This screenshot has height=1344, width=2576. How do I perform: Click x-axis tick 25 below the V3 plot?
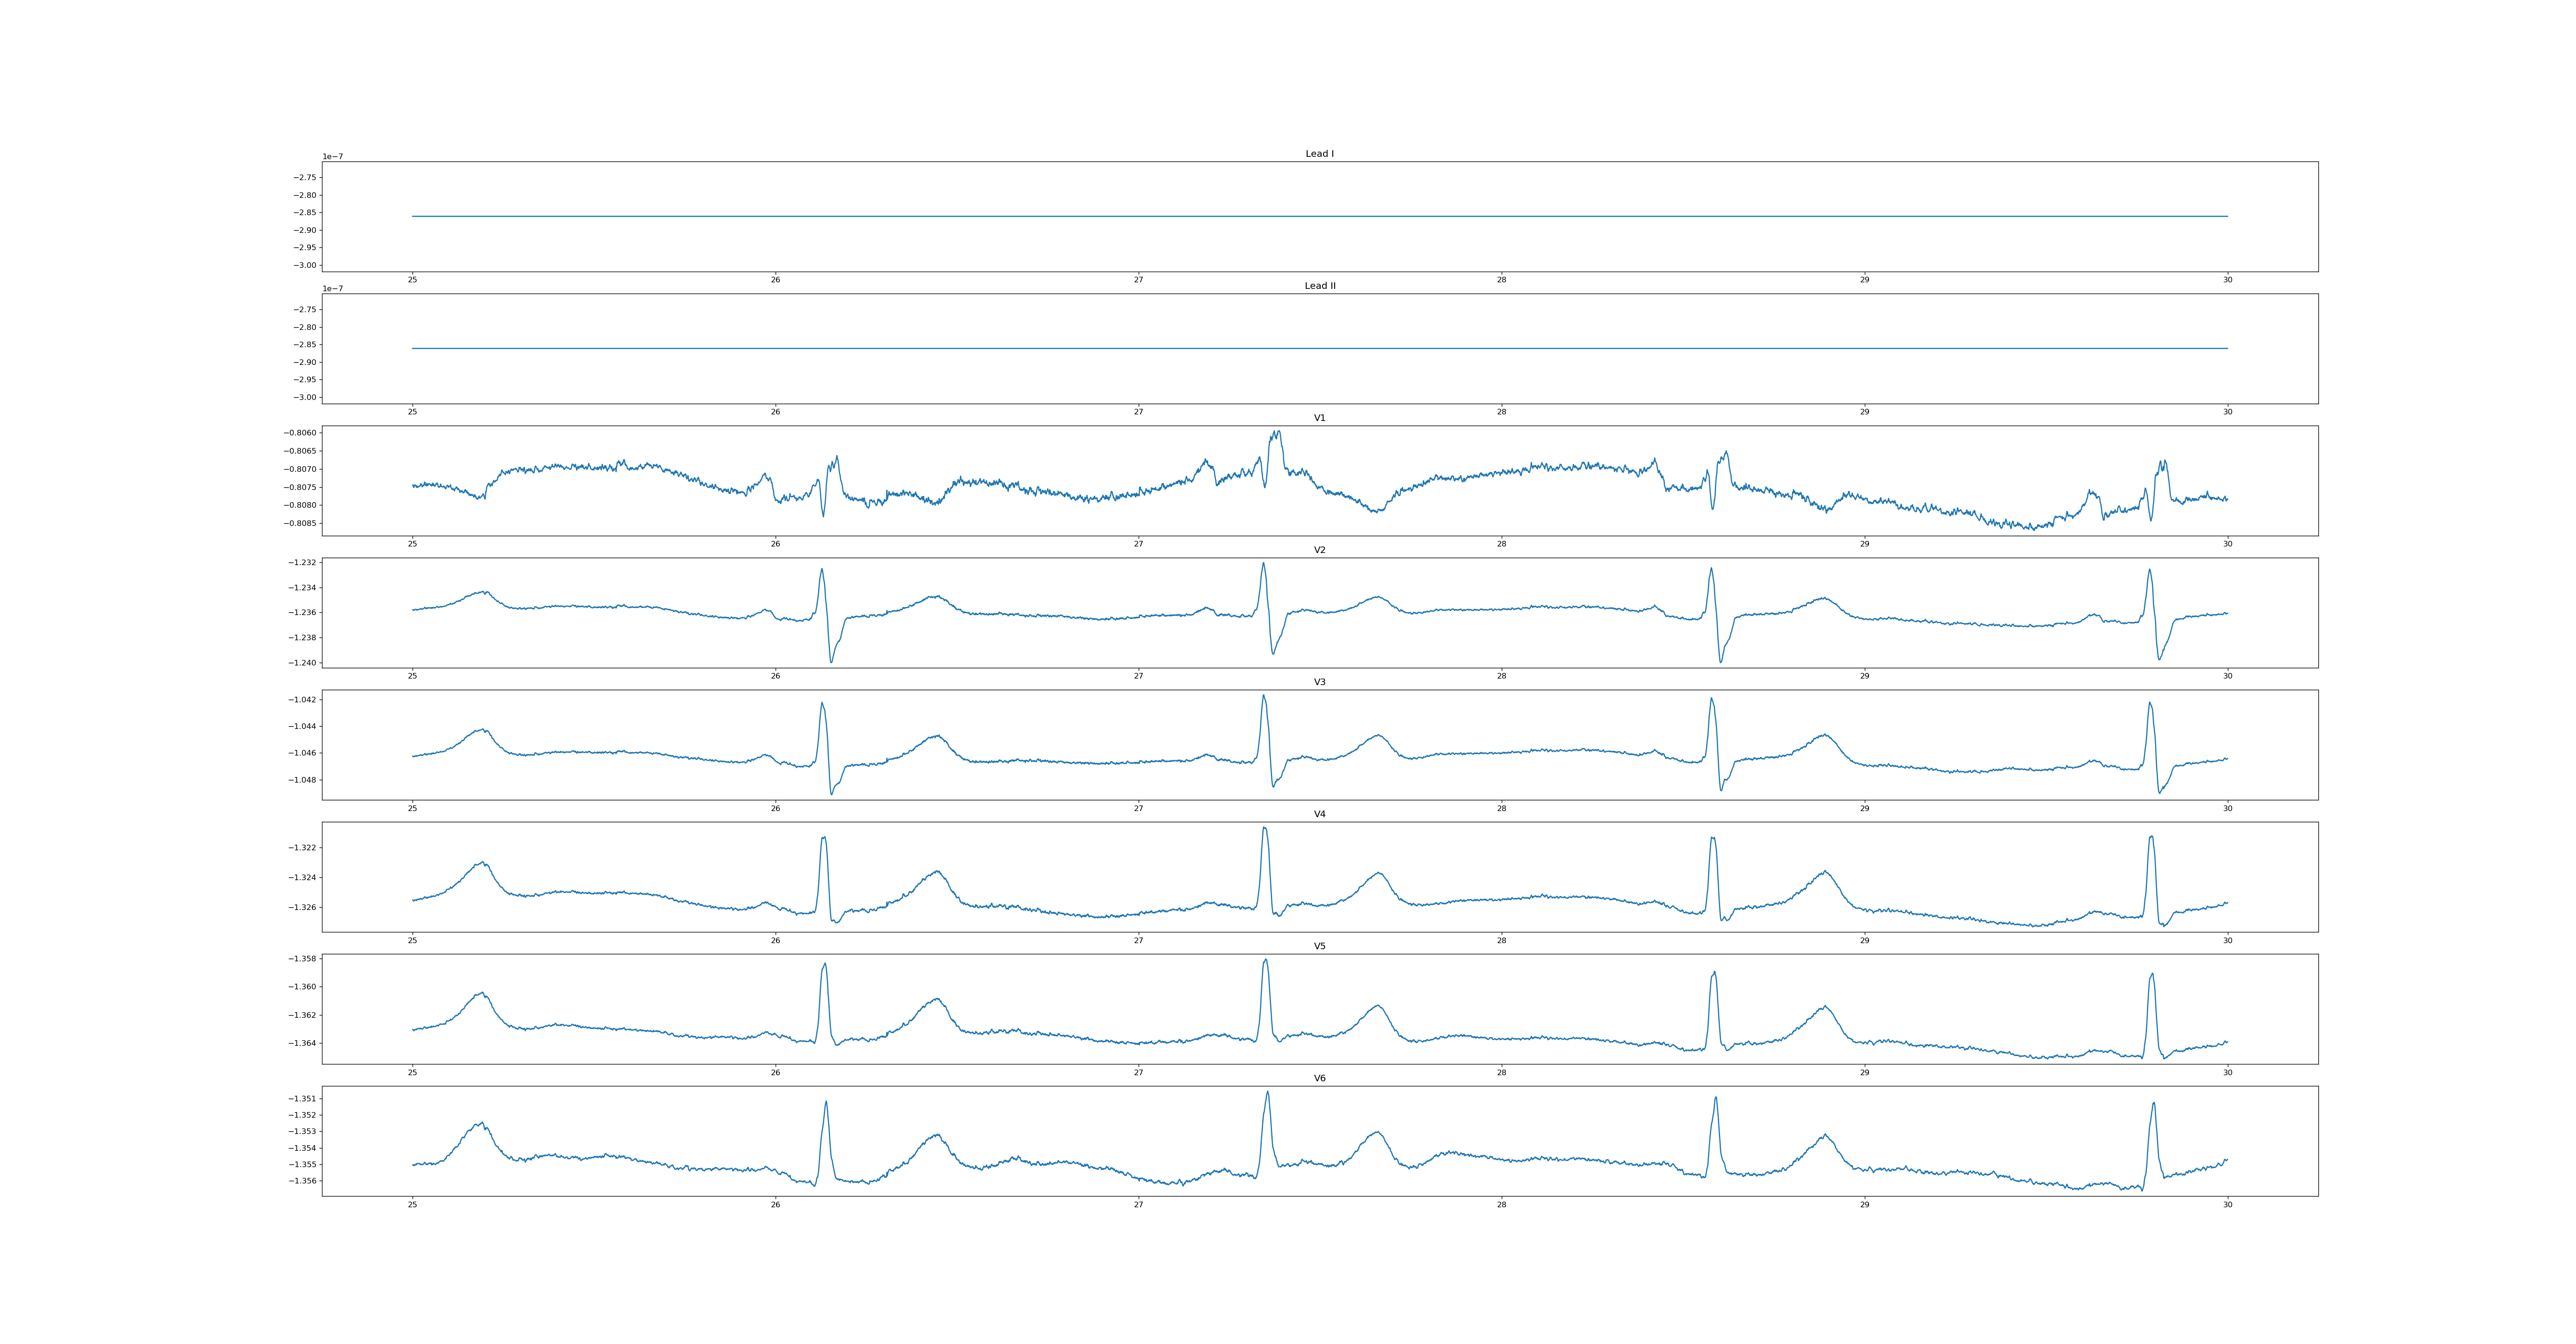(x=412, y=808)
